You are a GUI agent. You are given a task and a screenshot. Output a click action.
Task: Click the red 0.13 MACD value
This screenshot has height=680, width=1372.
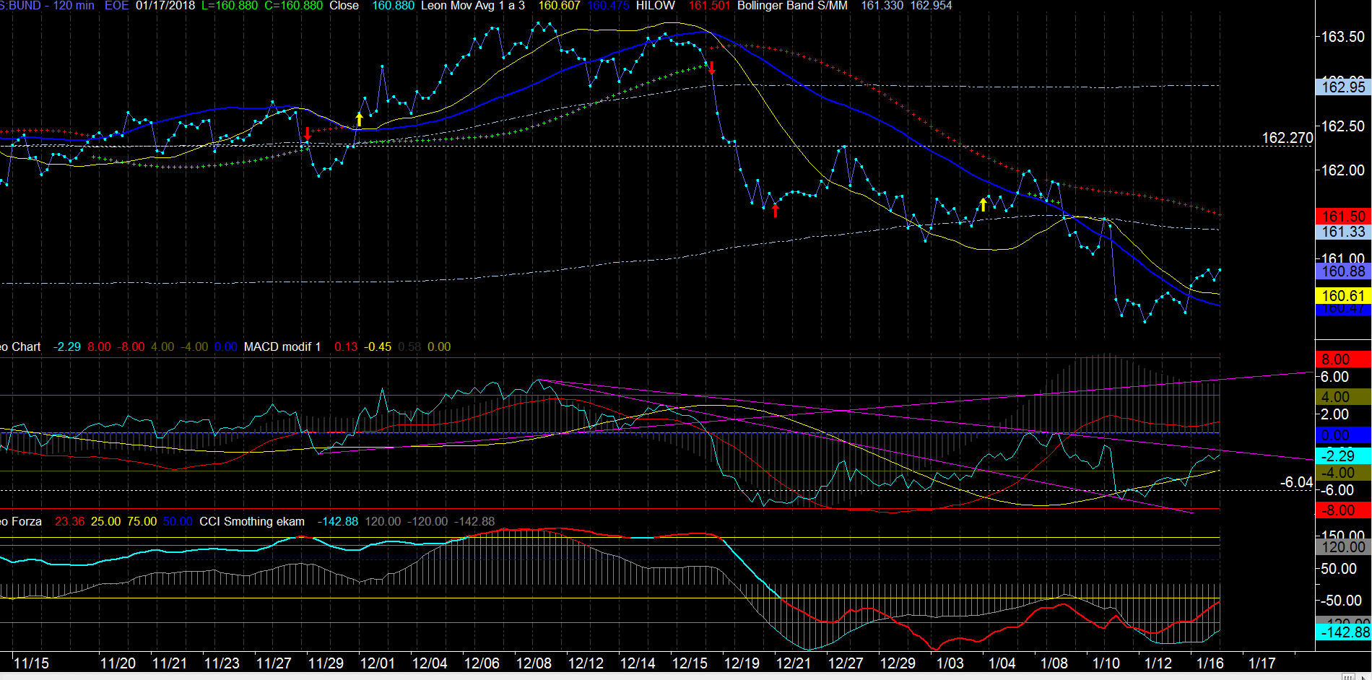(346, 347)
